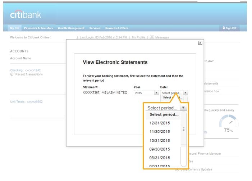The height and width of the screenshot is (181, 252).
Task: Go to Rewards & Offers tab
Action: pyautogui.click(x=116, y=28)
